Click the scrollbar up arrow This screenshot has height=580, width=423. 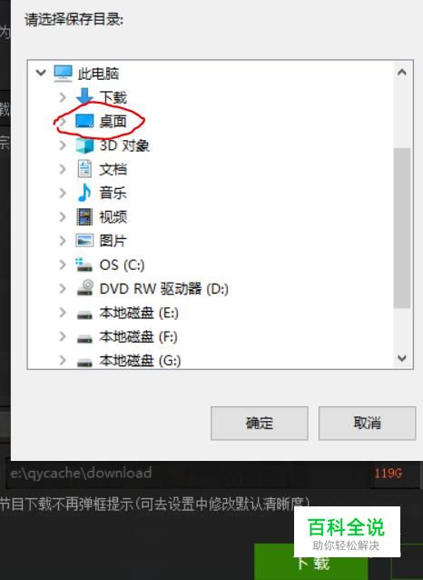click(402, 72)
